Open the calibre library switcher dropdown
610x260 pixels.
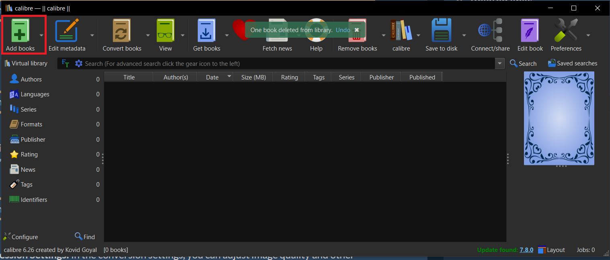click(418, 35)
